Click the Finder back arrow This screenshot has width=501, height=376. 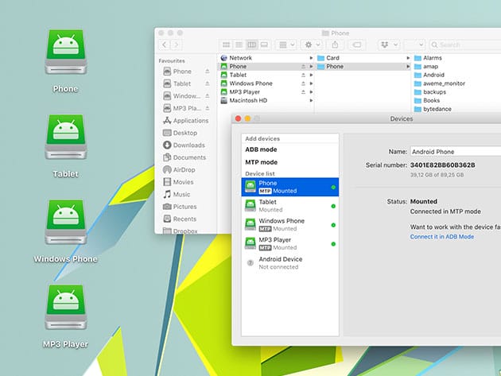coord(165,45)
